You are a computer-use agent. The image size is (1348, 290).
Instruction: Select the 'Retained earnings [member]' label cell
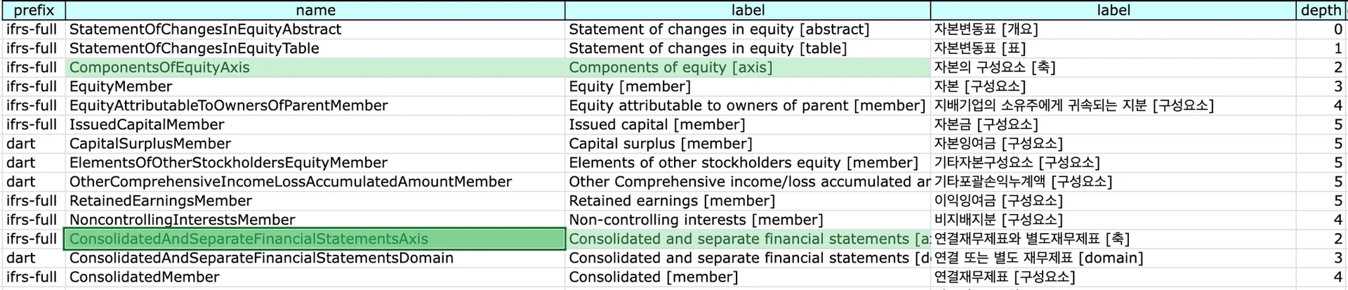[671, 201]
